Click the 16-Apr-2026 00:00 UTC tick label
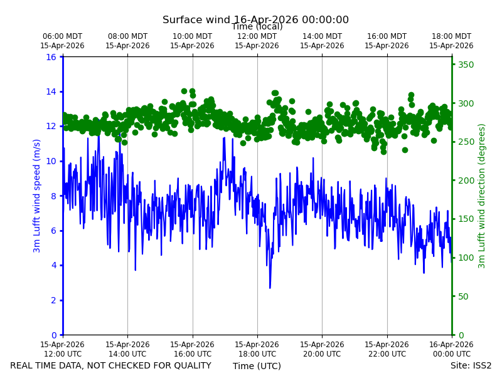Image resolution: width=502 pixels, height=376 pixels. [451, 349]
